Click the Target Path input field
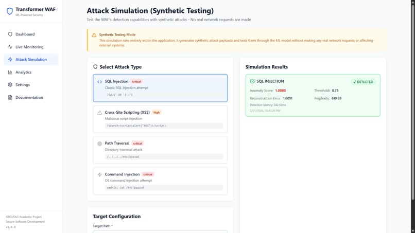This screenshot has width=415, height=233. (x=160, y=231)
